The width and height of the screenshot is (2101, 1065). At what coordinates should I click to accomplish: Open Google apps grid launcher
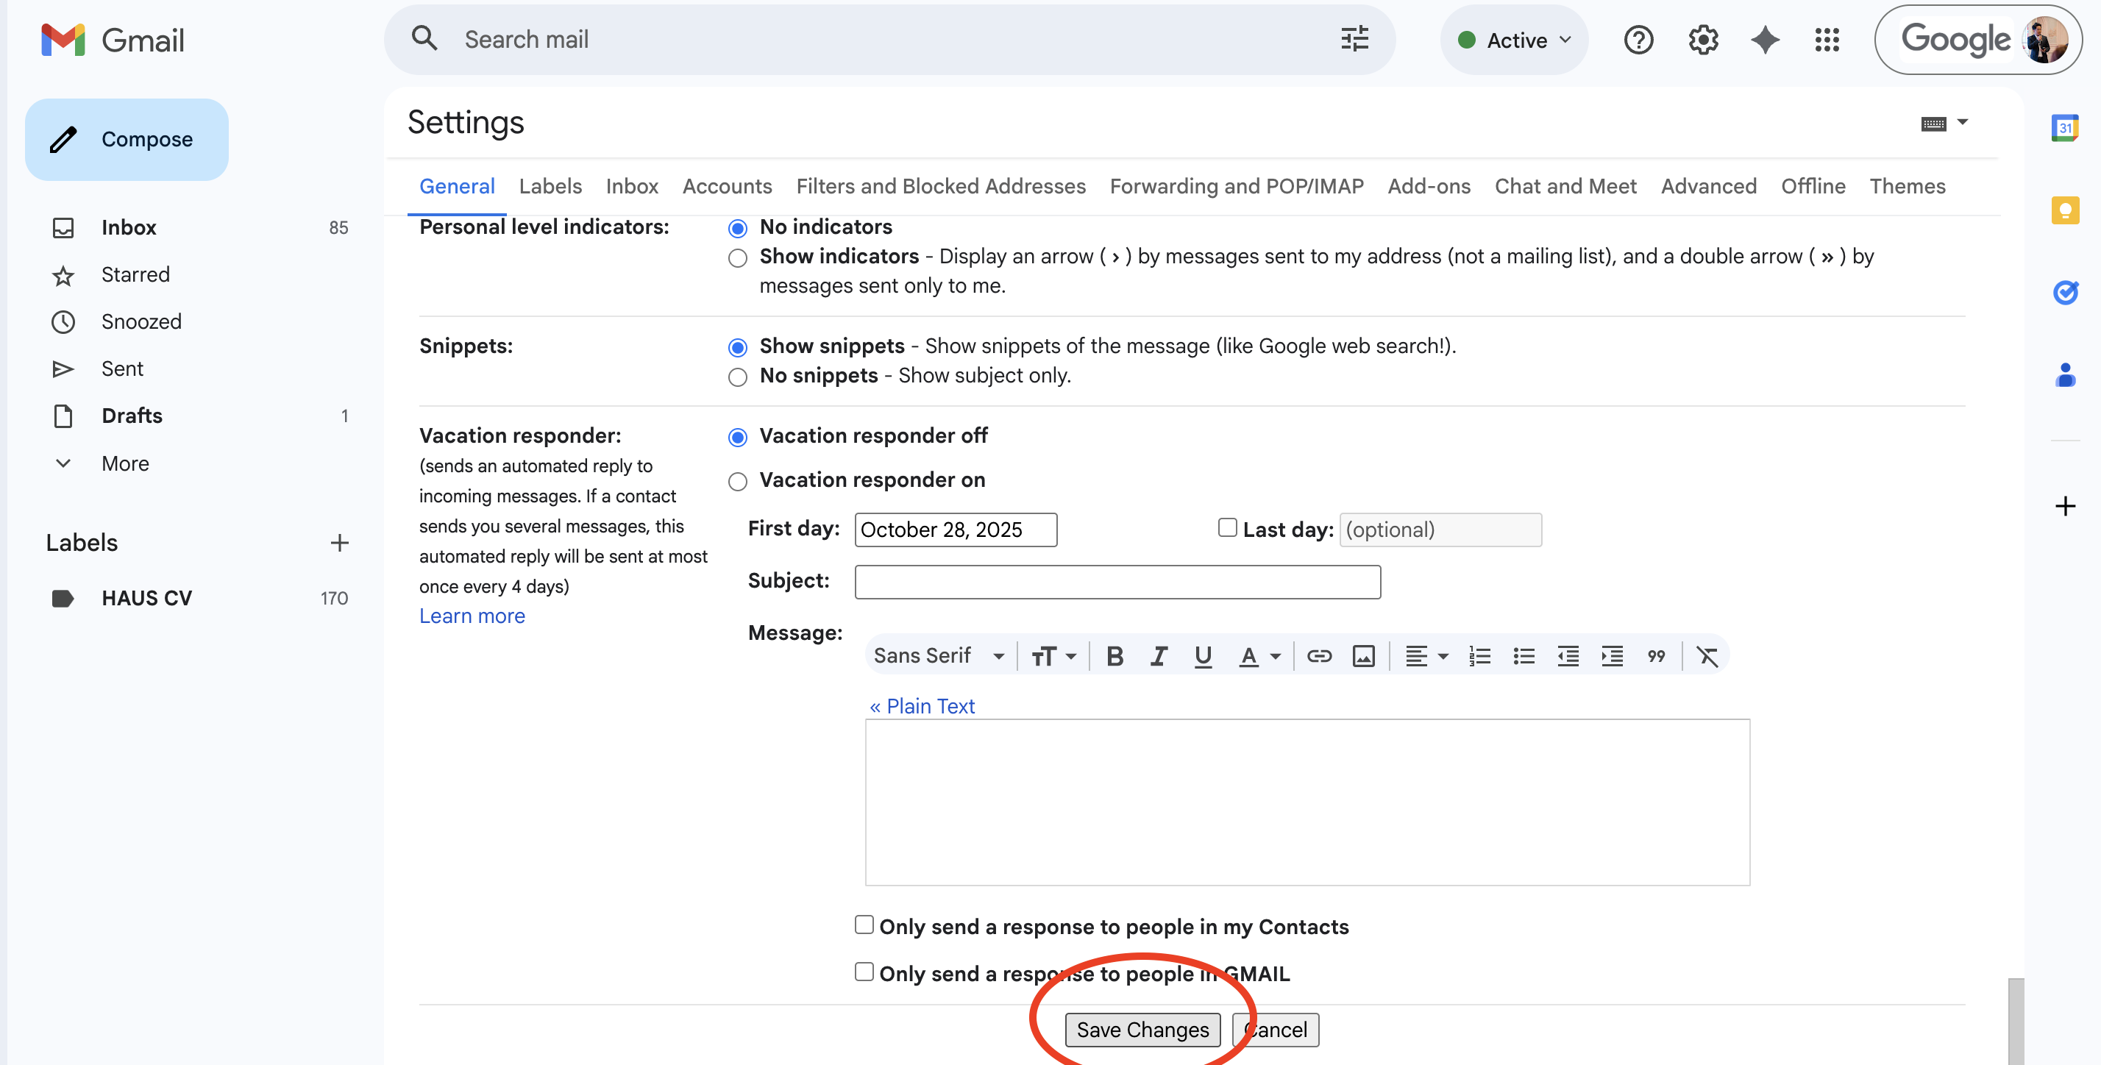click(x=1826, y=39)
